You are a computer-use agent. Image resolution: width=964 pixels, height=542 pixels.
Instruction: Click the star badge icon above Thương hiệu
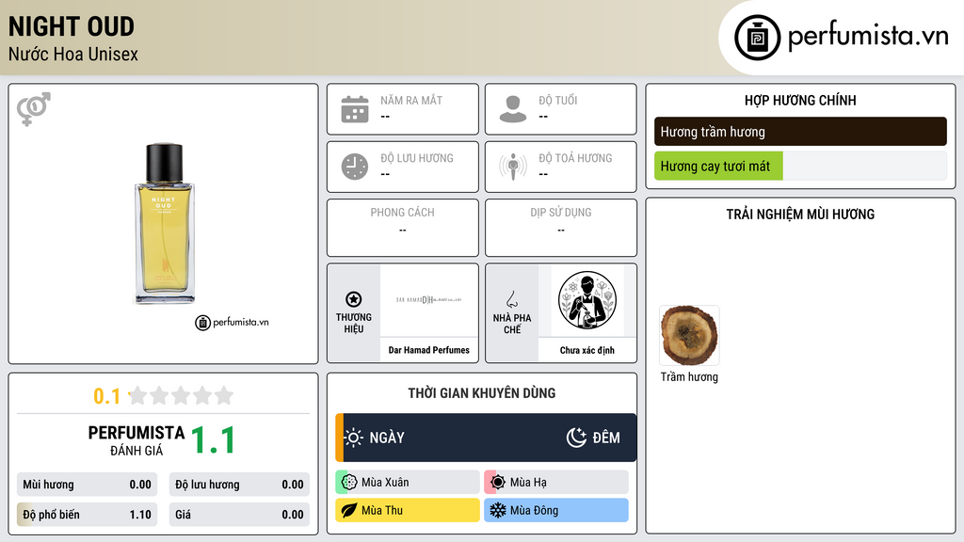[354, 299]
